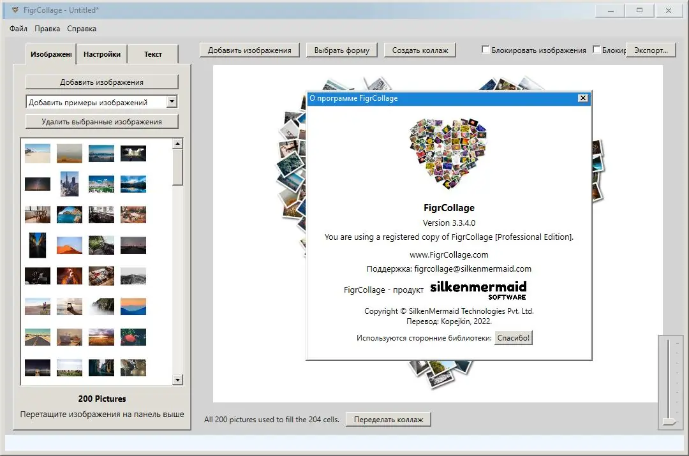
Task: Switch to the Изображения tab
Action: coord(51,54)
